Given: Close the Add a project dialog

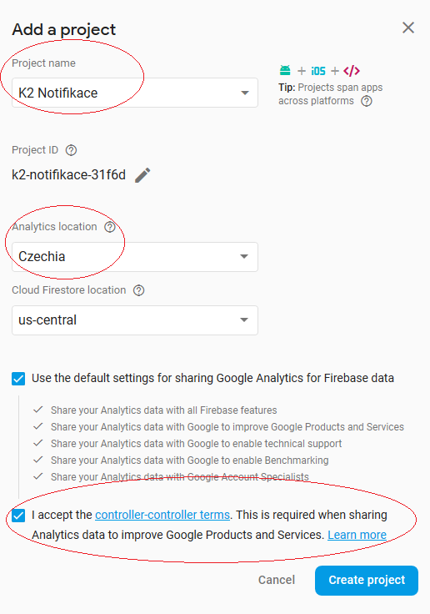Looking at the screenshot, I should (408, 28).
